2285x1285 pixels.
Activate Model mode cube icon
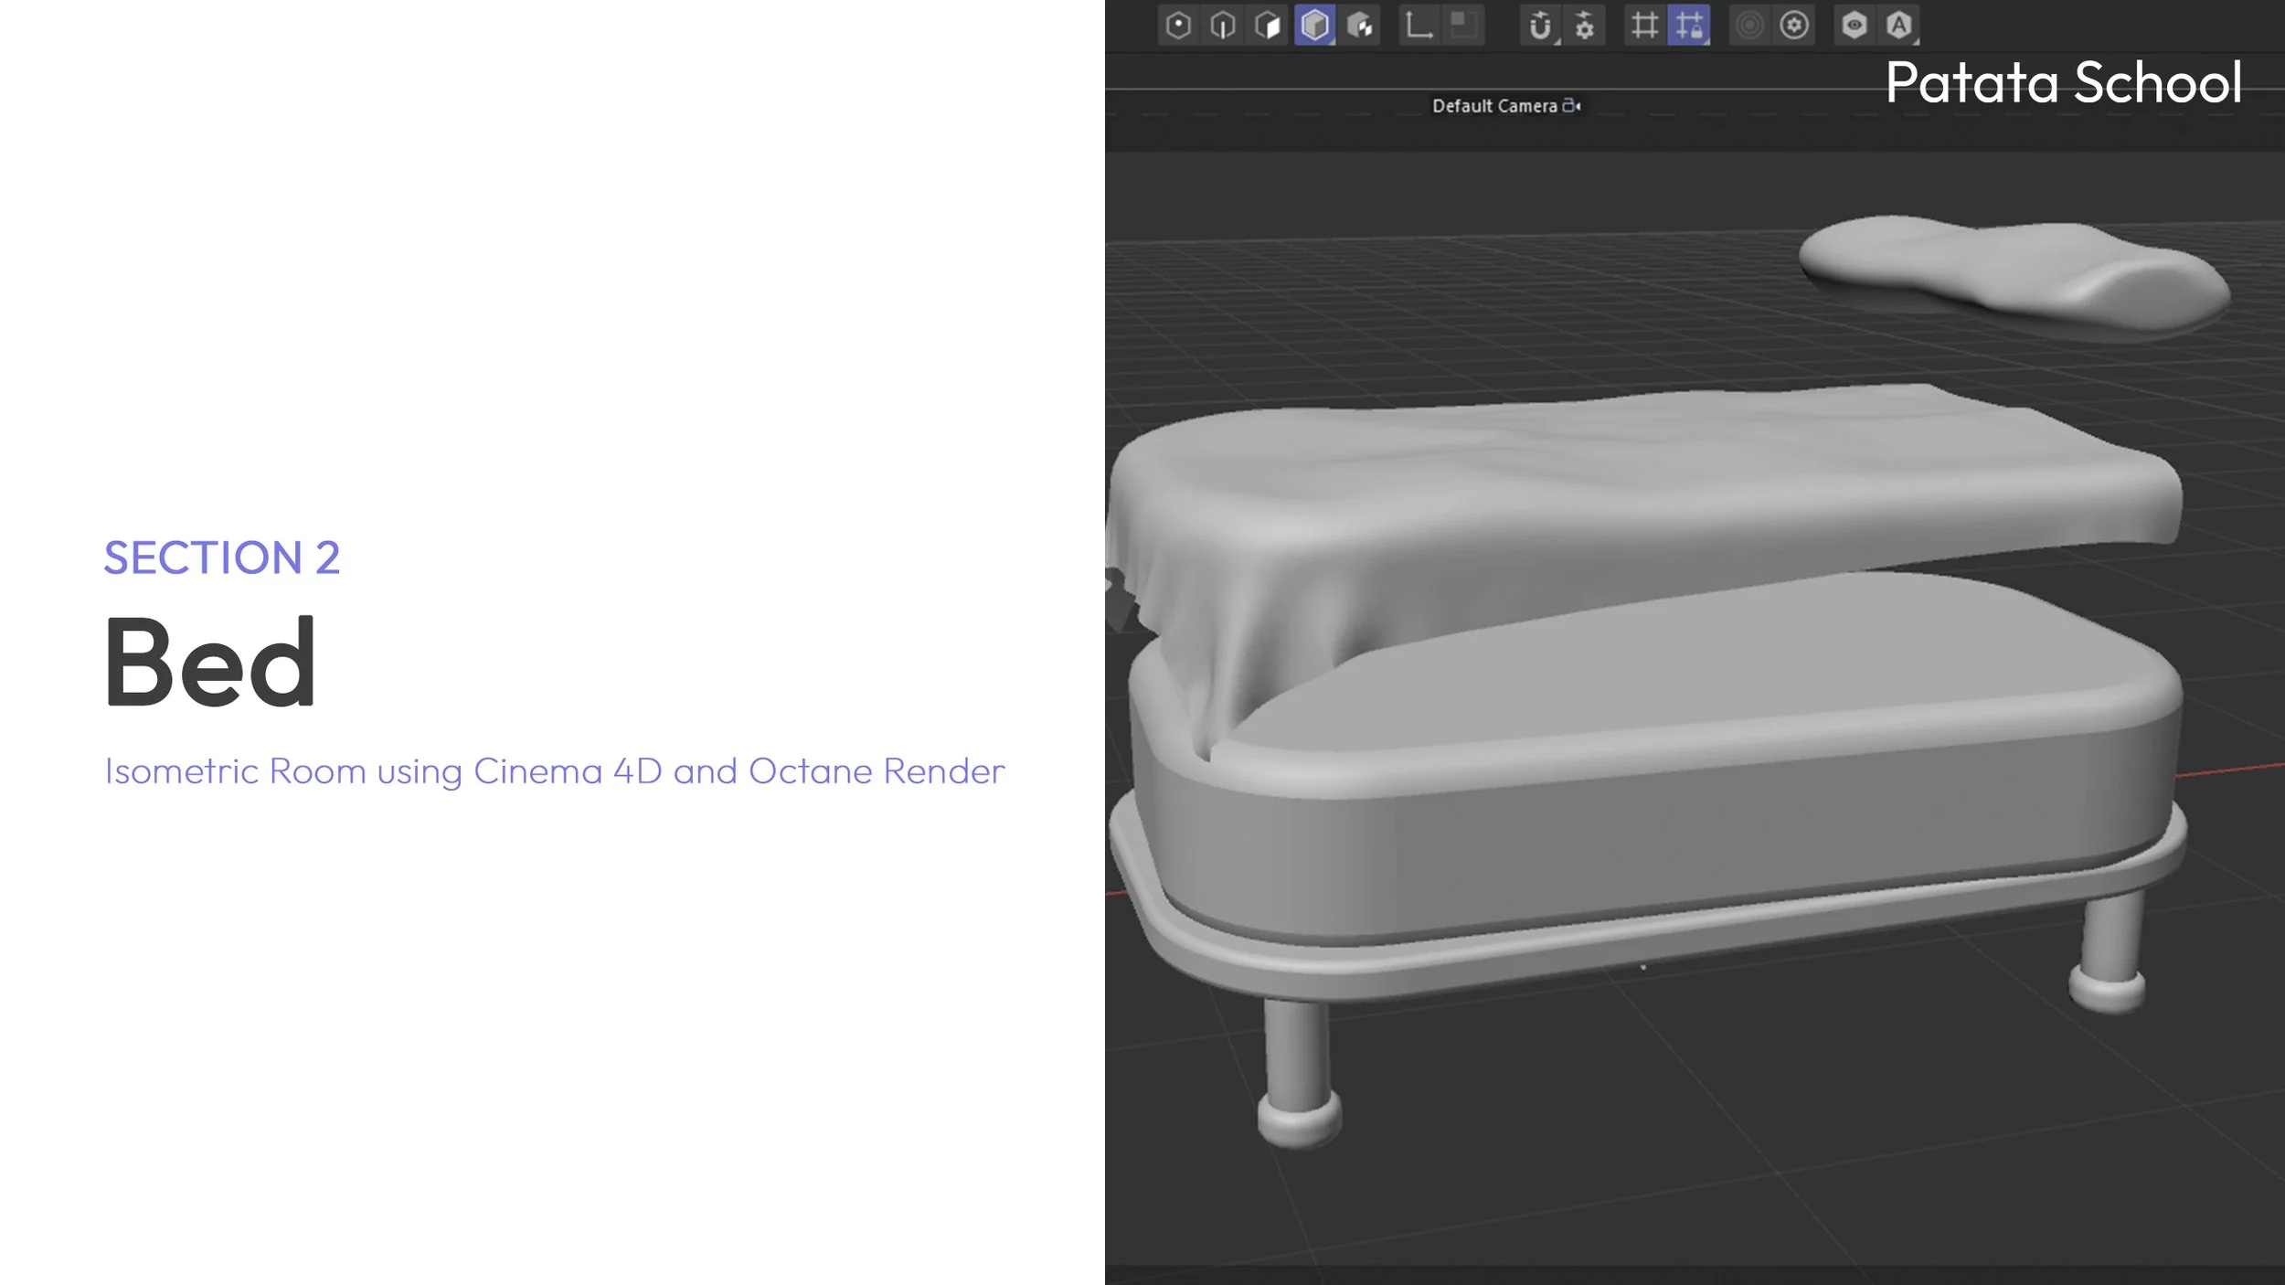coord(1314,25)
